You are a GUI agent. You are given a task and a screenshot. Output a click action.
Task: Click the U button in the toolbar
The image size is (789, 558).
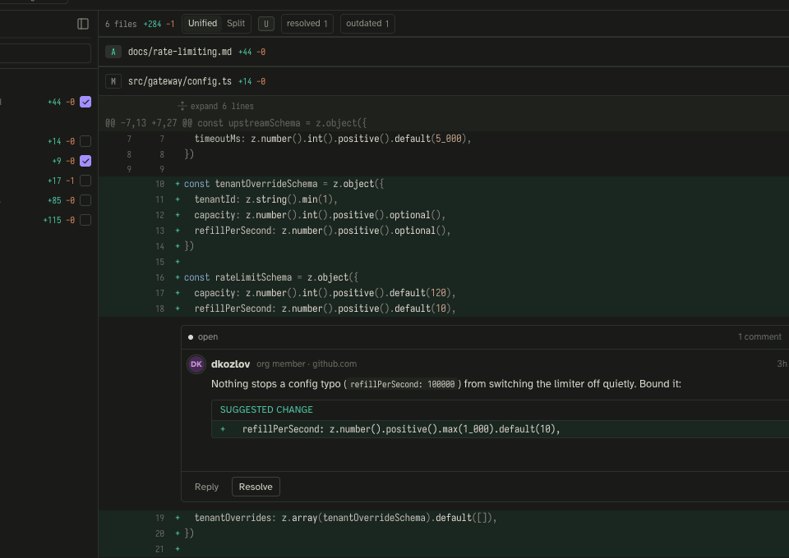point(266,24)
